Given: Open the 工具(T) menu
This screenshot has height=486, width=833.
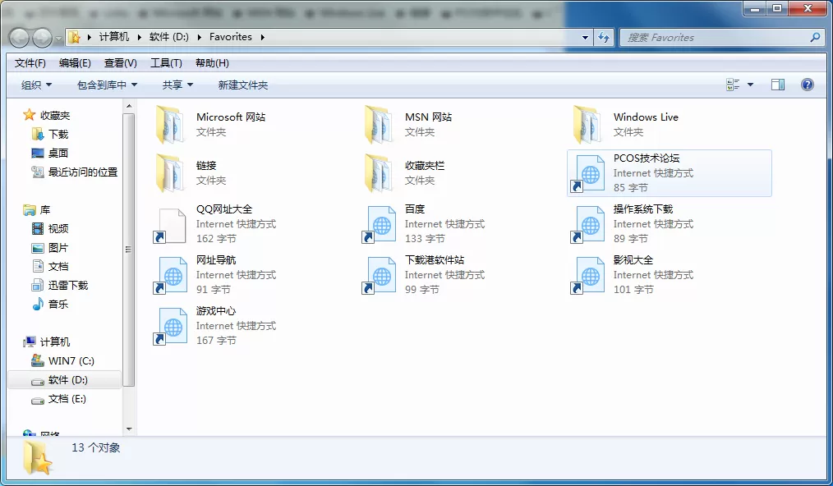Looking at the screenshot, I should (166, 63).
